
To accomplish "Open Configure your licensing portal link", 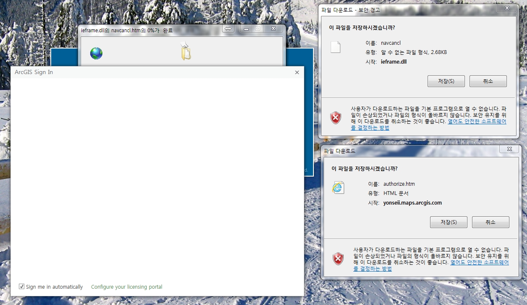I will 127,287.
